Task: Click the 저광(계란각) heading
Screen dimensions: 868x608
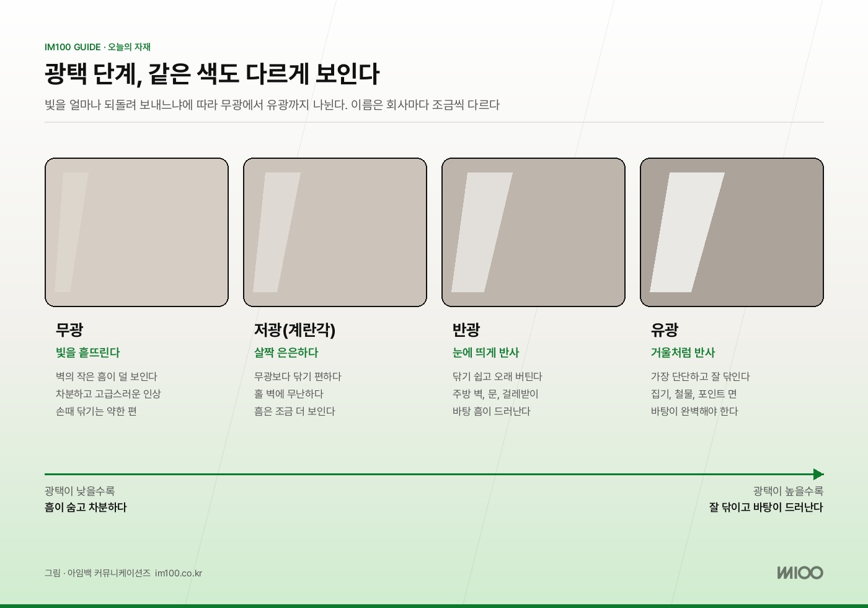Action: [x=294, y=329]
